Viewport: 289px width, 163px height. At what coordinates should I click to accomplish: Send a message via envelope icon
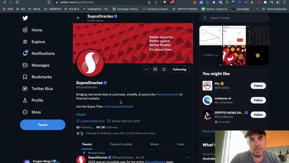tap(155, 69)
